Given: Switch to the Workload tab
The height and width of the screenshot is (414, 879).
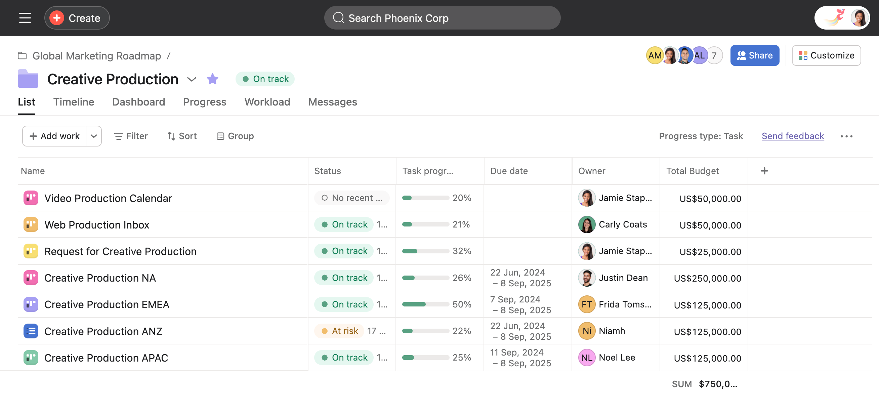Looking at the screenshot, I should pos(267,102).
